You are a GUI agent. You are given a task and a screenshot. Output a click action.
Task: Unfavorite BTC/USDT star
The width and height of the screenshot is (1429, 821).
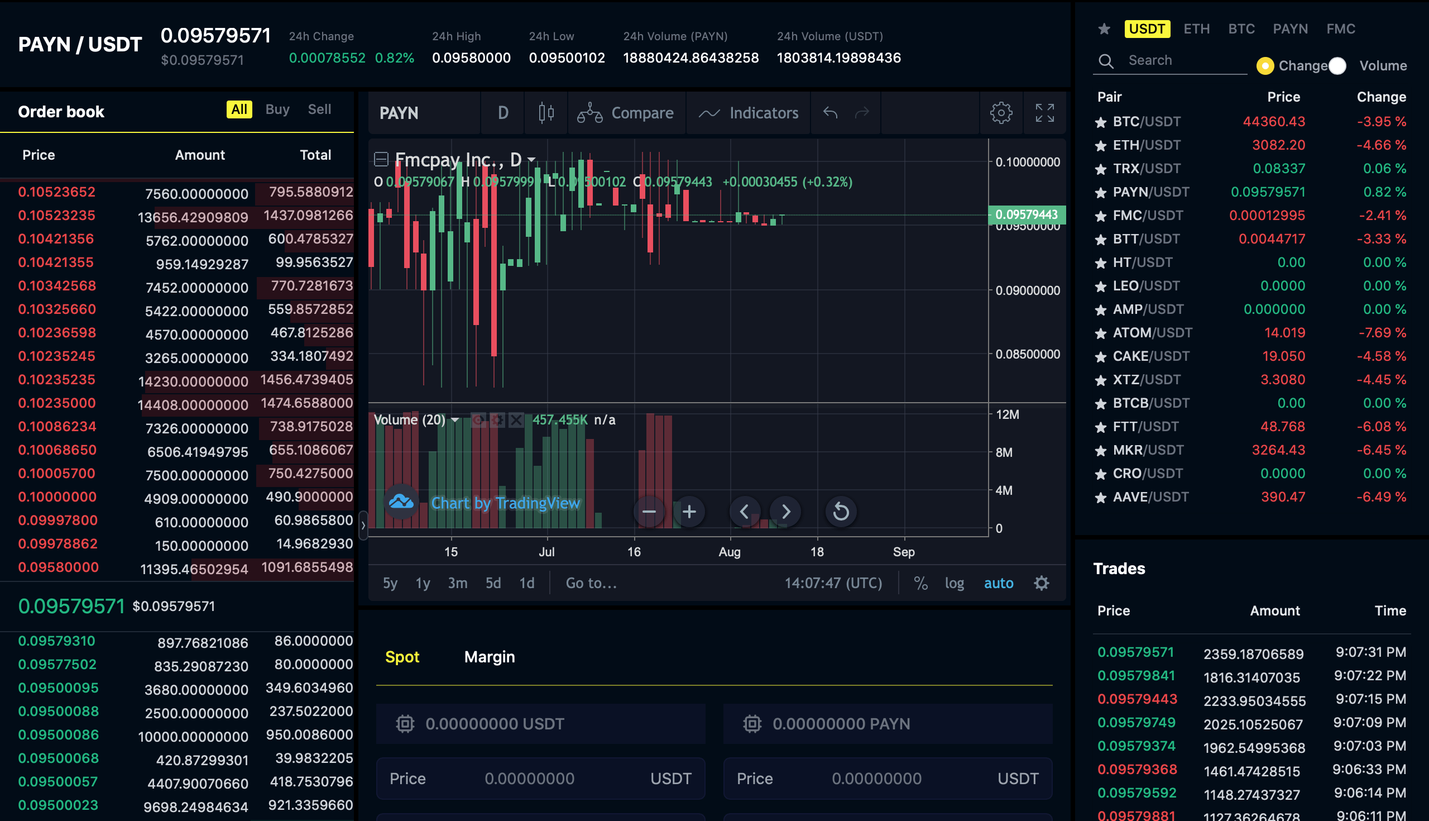pos(1100,122)
